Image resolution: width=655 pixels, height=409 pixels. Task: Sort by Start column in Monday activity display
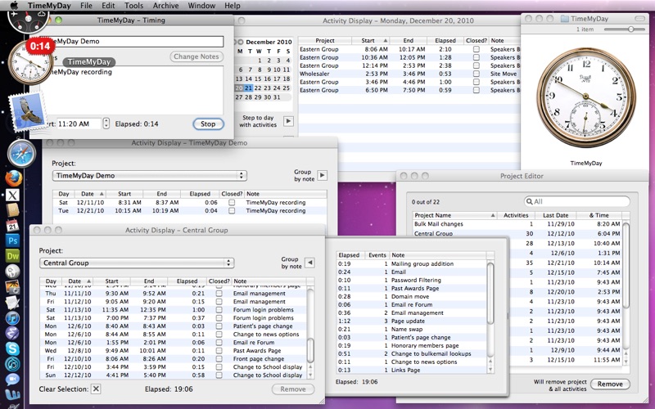point(369,40)
